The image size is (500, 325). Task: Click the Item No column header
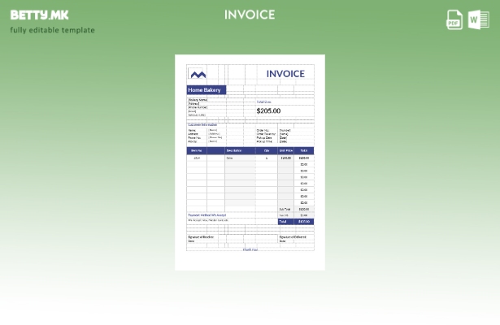pyautogui.click(x=196, y=150)
